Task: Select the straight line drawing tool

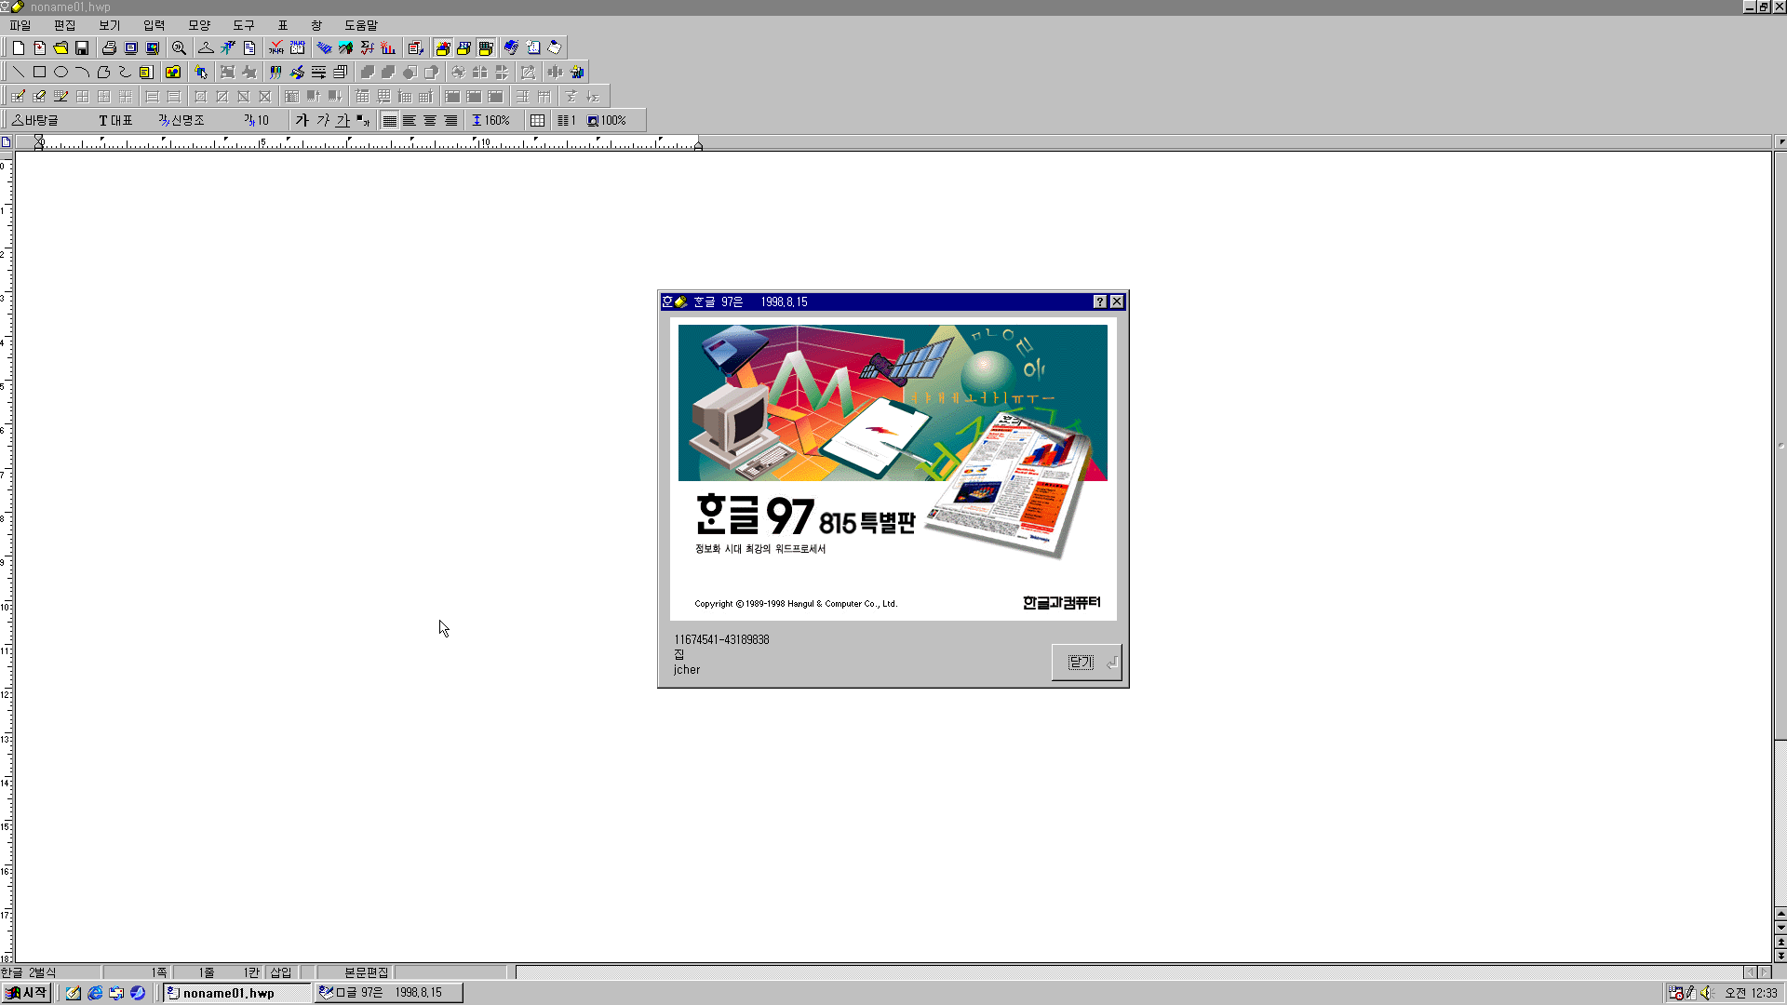Action: [18, 72]
